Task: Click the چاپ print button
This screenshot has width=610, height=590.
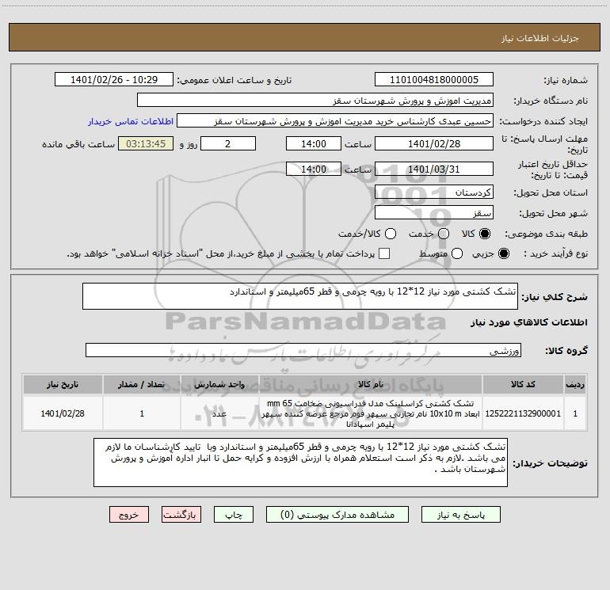Action: coord(234,515)
